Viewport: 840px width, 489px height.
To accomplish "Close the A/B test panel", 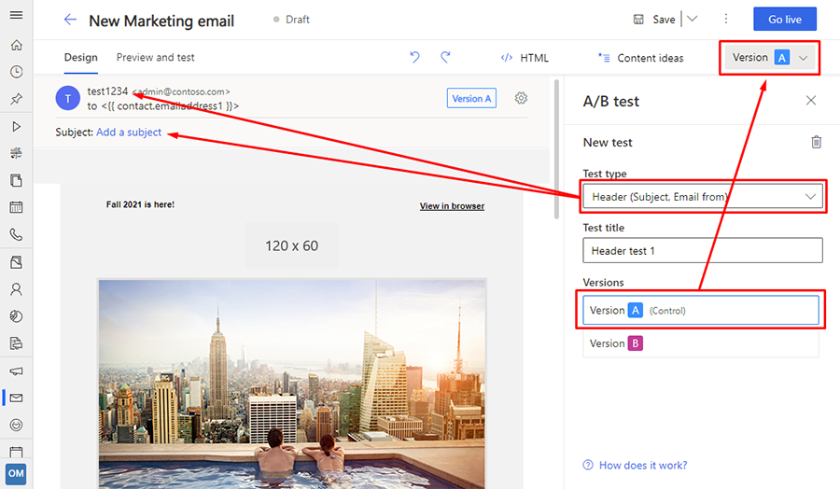I will [811, 100].
